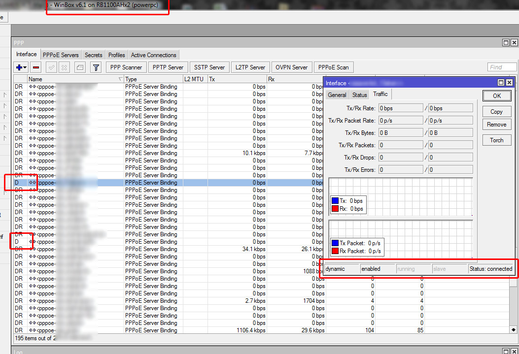The width and height of the screenshot is (519, 354).
Task: Maximize the Log window
Action: coord(506,351)
